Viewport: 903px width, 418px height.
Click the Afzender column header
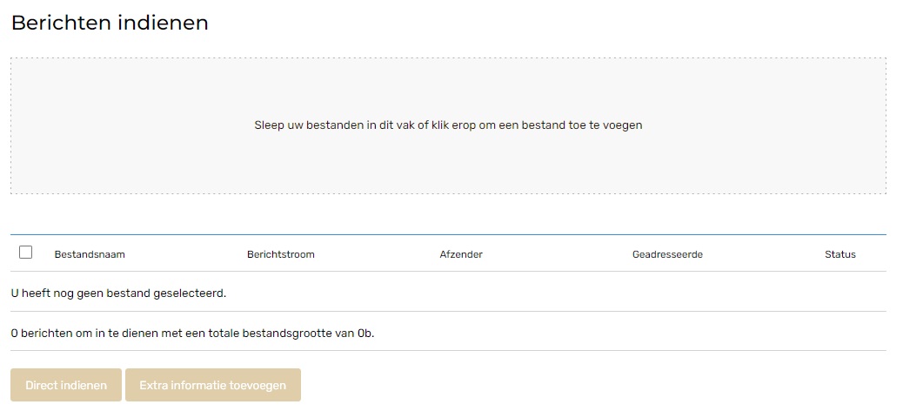tap(461, 254)
